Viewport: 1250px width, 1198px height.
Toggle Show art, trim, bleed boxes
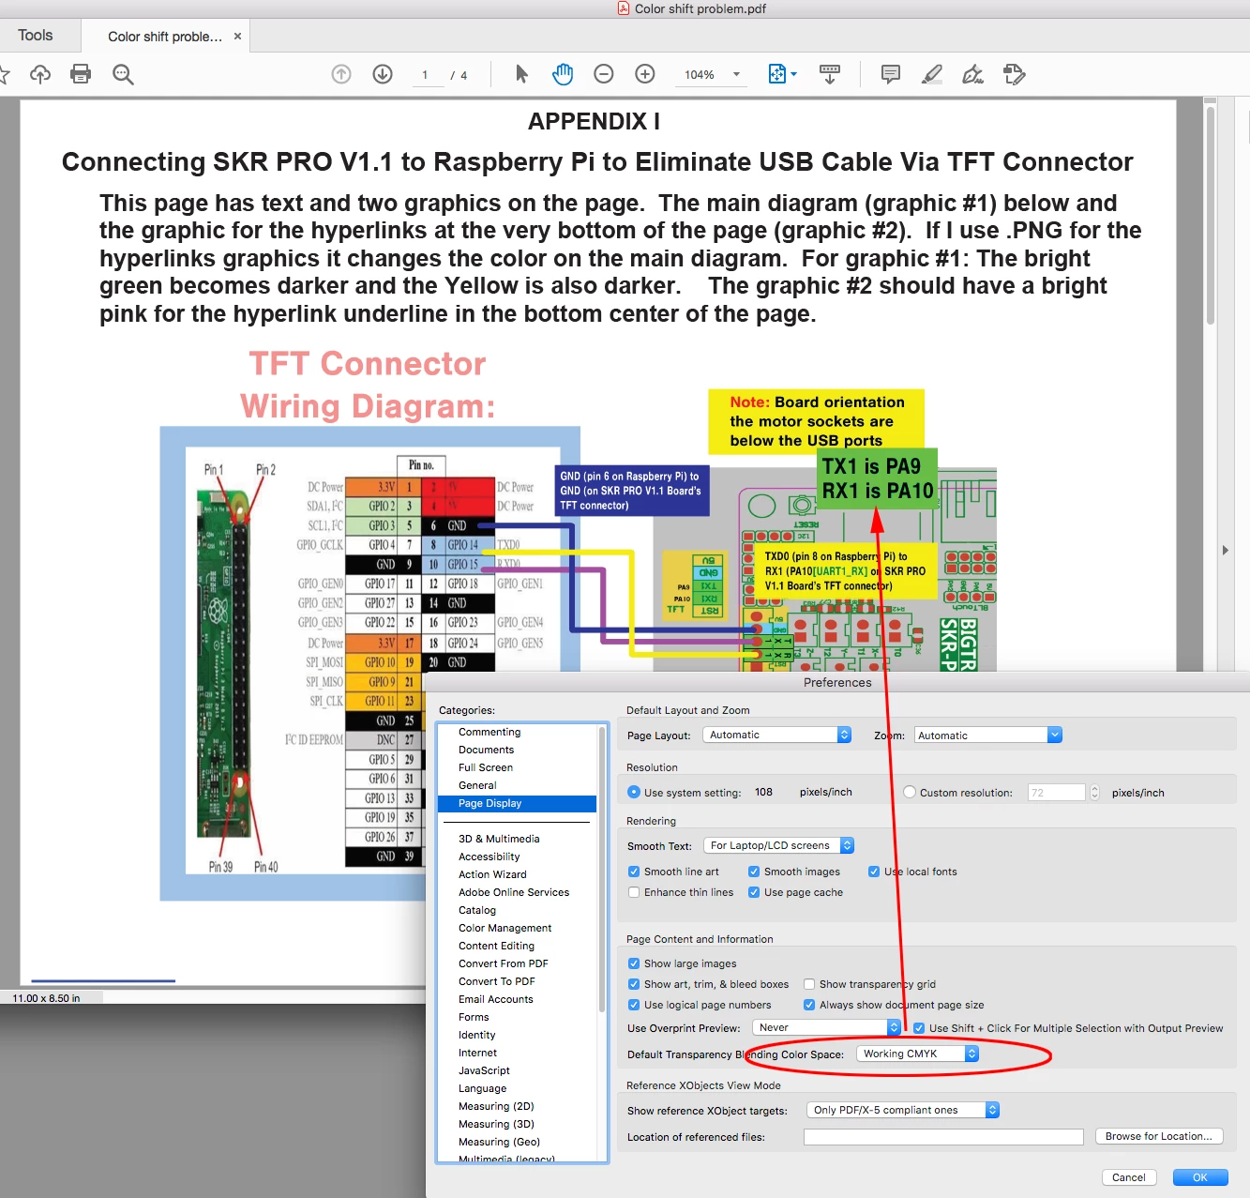click(x=634, y=984)
